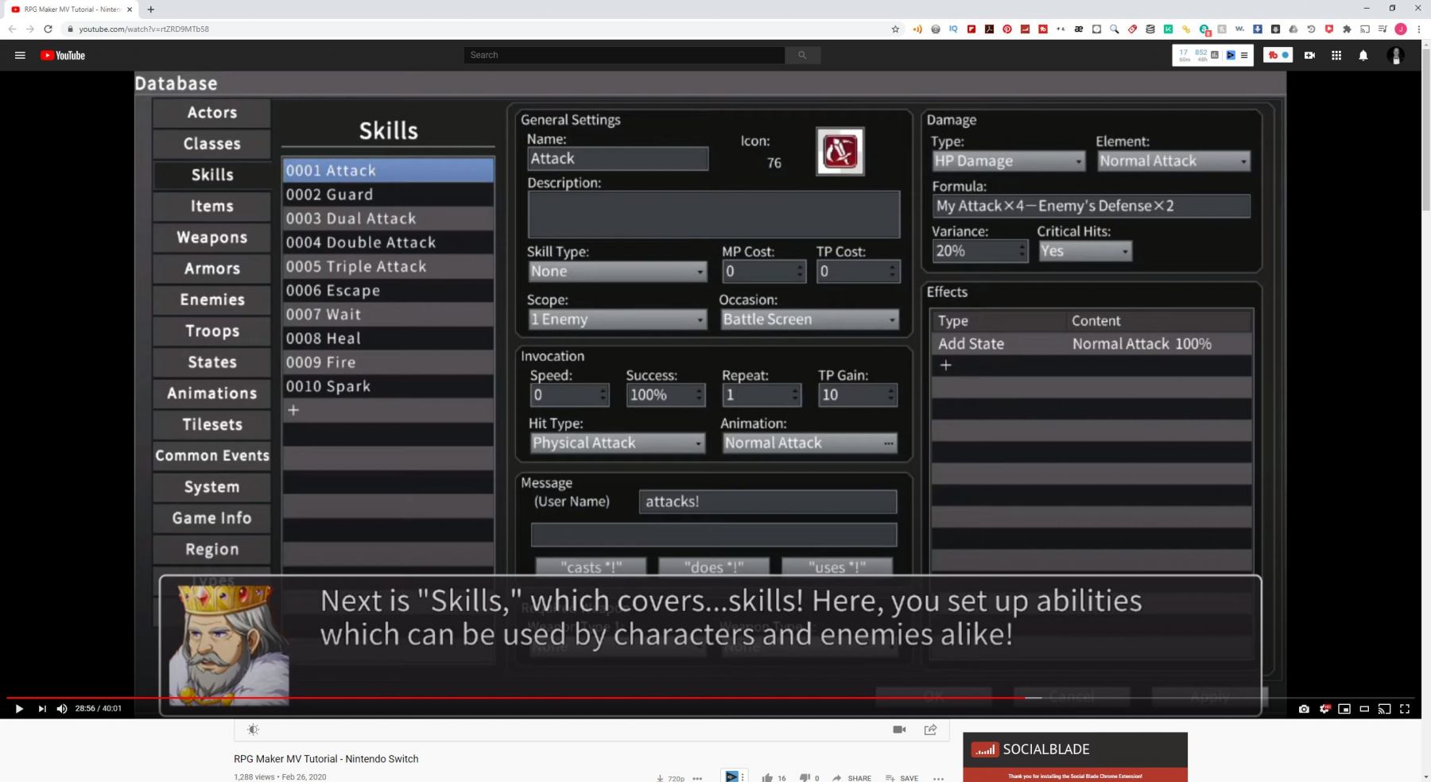Open the Animation Normal Attack selector
Image resolution: width=1431 pixels, height=782 pixels.
(x=809, y=443)
